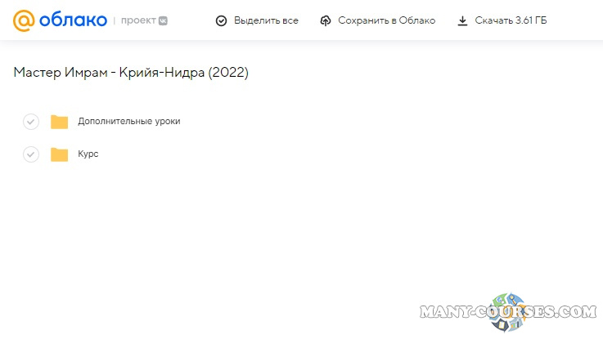
Task: Click the title Мастер Имрам - Крийя-Нидра (2022)
Action: (x=131, y=73)
